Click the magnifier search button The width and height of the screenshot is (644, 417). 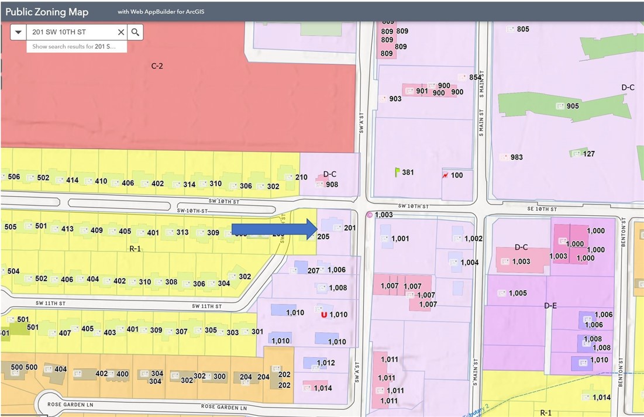point(135,32)
